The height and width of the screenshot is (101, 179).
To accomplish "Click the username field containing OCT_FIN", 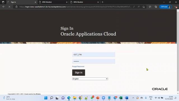I will click(94, 55).
